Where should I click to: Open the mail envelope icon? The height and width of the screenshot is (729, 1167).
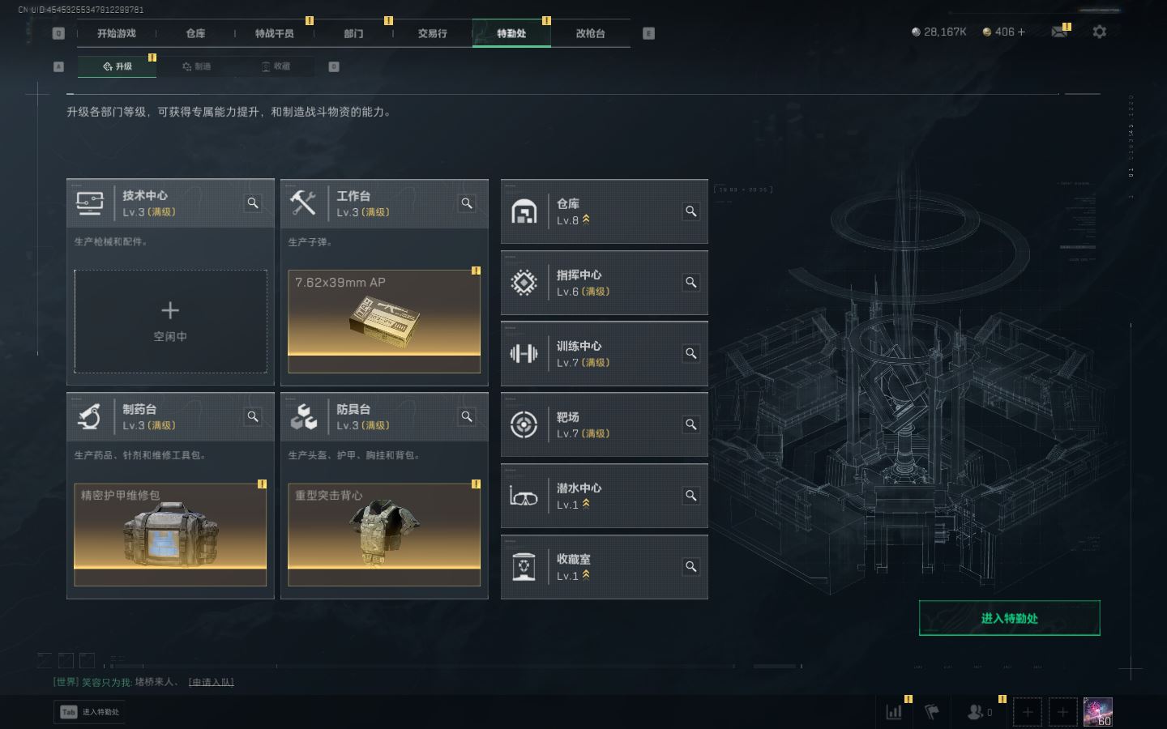tap(1059, 32)
